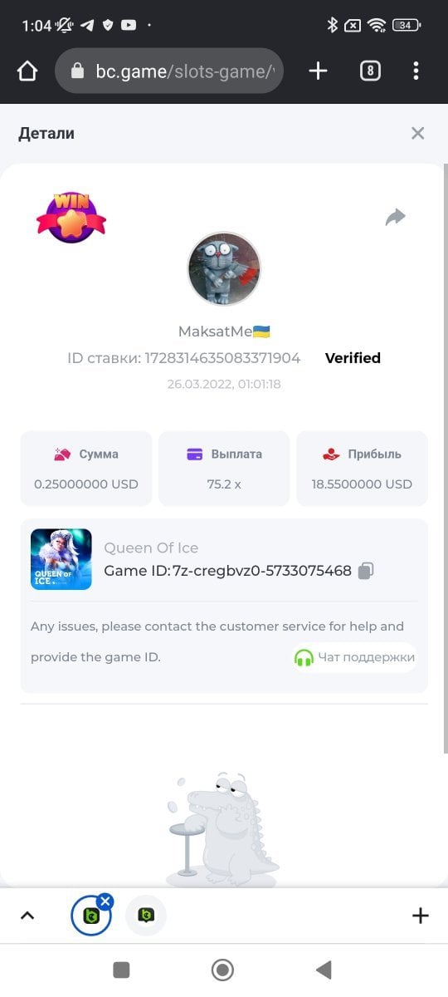Add tab via bottom plus button

[x=421, y=916]
